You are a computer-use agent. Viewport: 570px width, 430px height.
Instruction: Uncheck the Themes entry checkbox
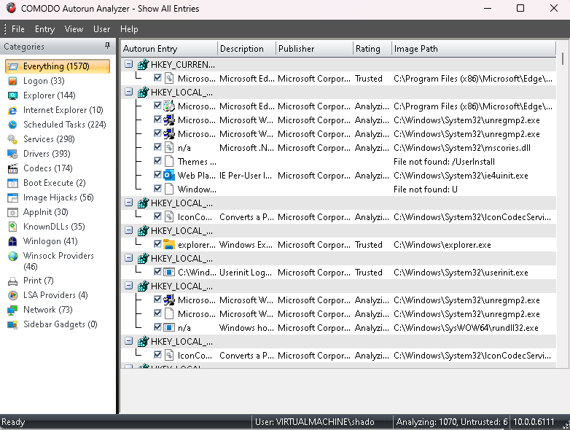coord(158,162)
